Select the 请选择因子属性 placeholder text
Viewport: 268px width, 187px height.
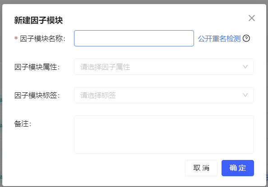(105, 67)
